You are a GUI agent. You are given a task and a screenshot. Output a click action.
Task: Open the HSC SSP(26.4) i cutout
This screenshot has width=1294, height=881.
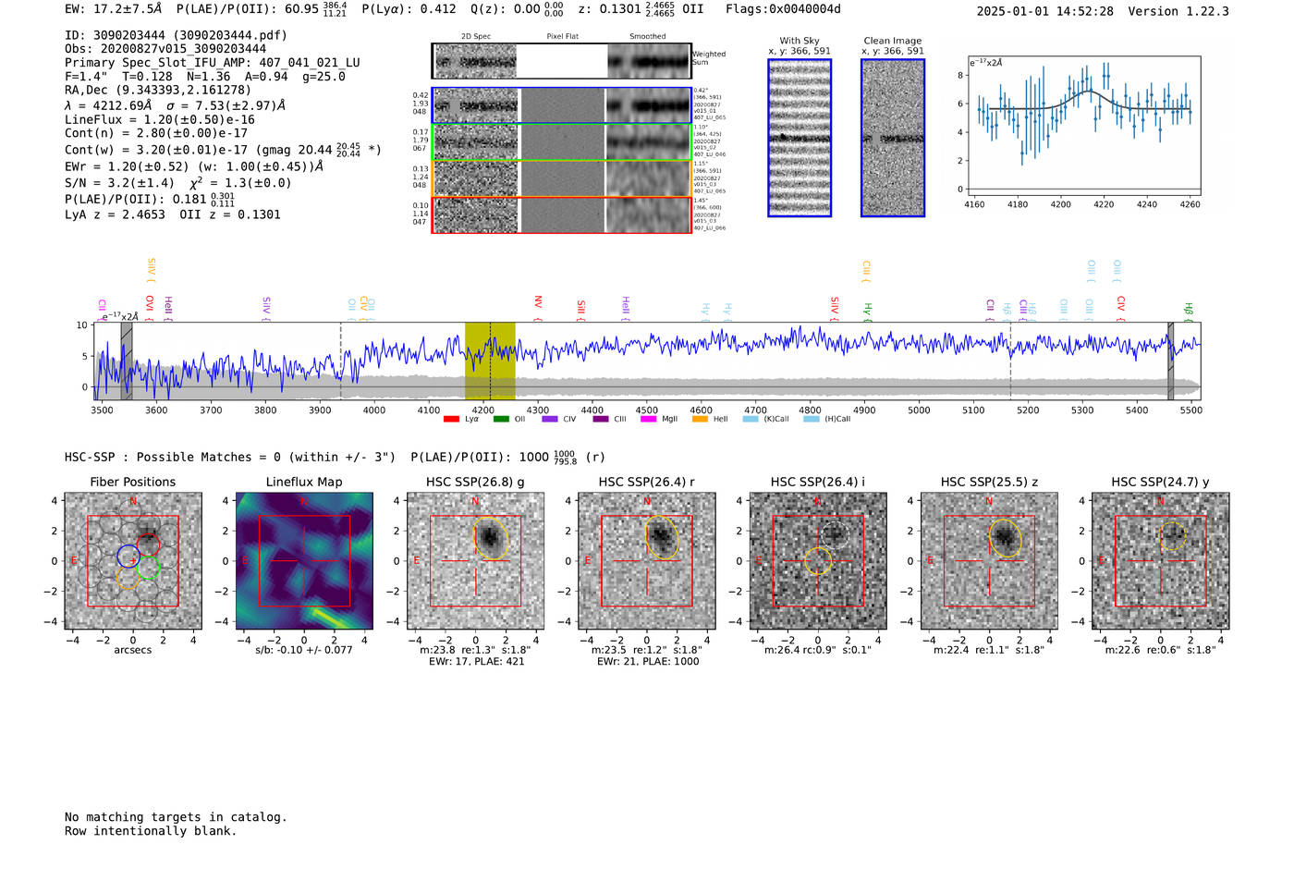click(818, 561)
